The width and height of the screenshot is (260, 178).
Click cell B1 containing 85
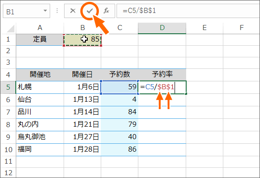(83, 40)
